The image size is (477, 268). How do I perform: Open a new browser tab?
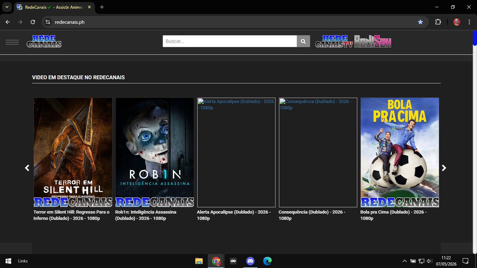coord(102,7)
